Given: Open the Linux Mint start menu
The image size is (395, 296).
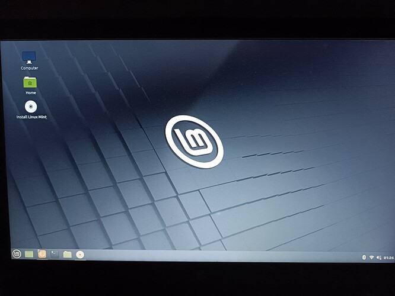Looking at the screenshot, I should tap(17, 254).
